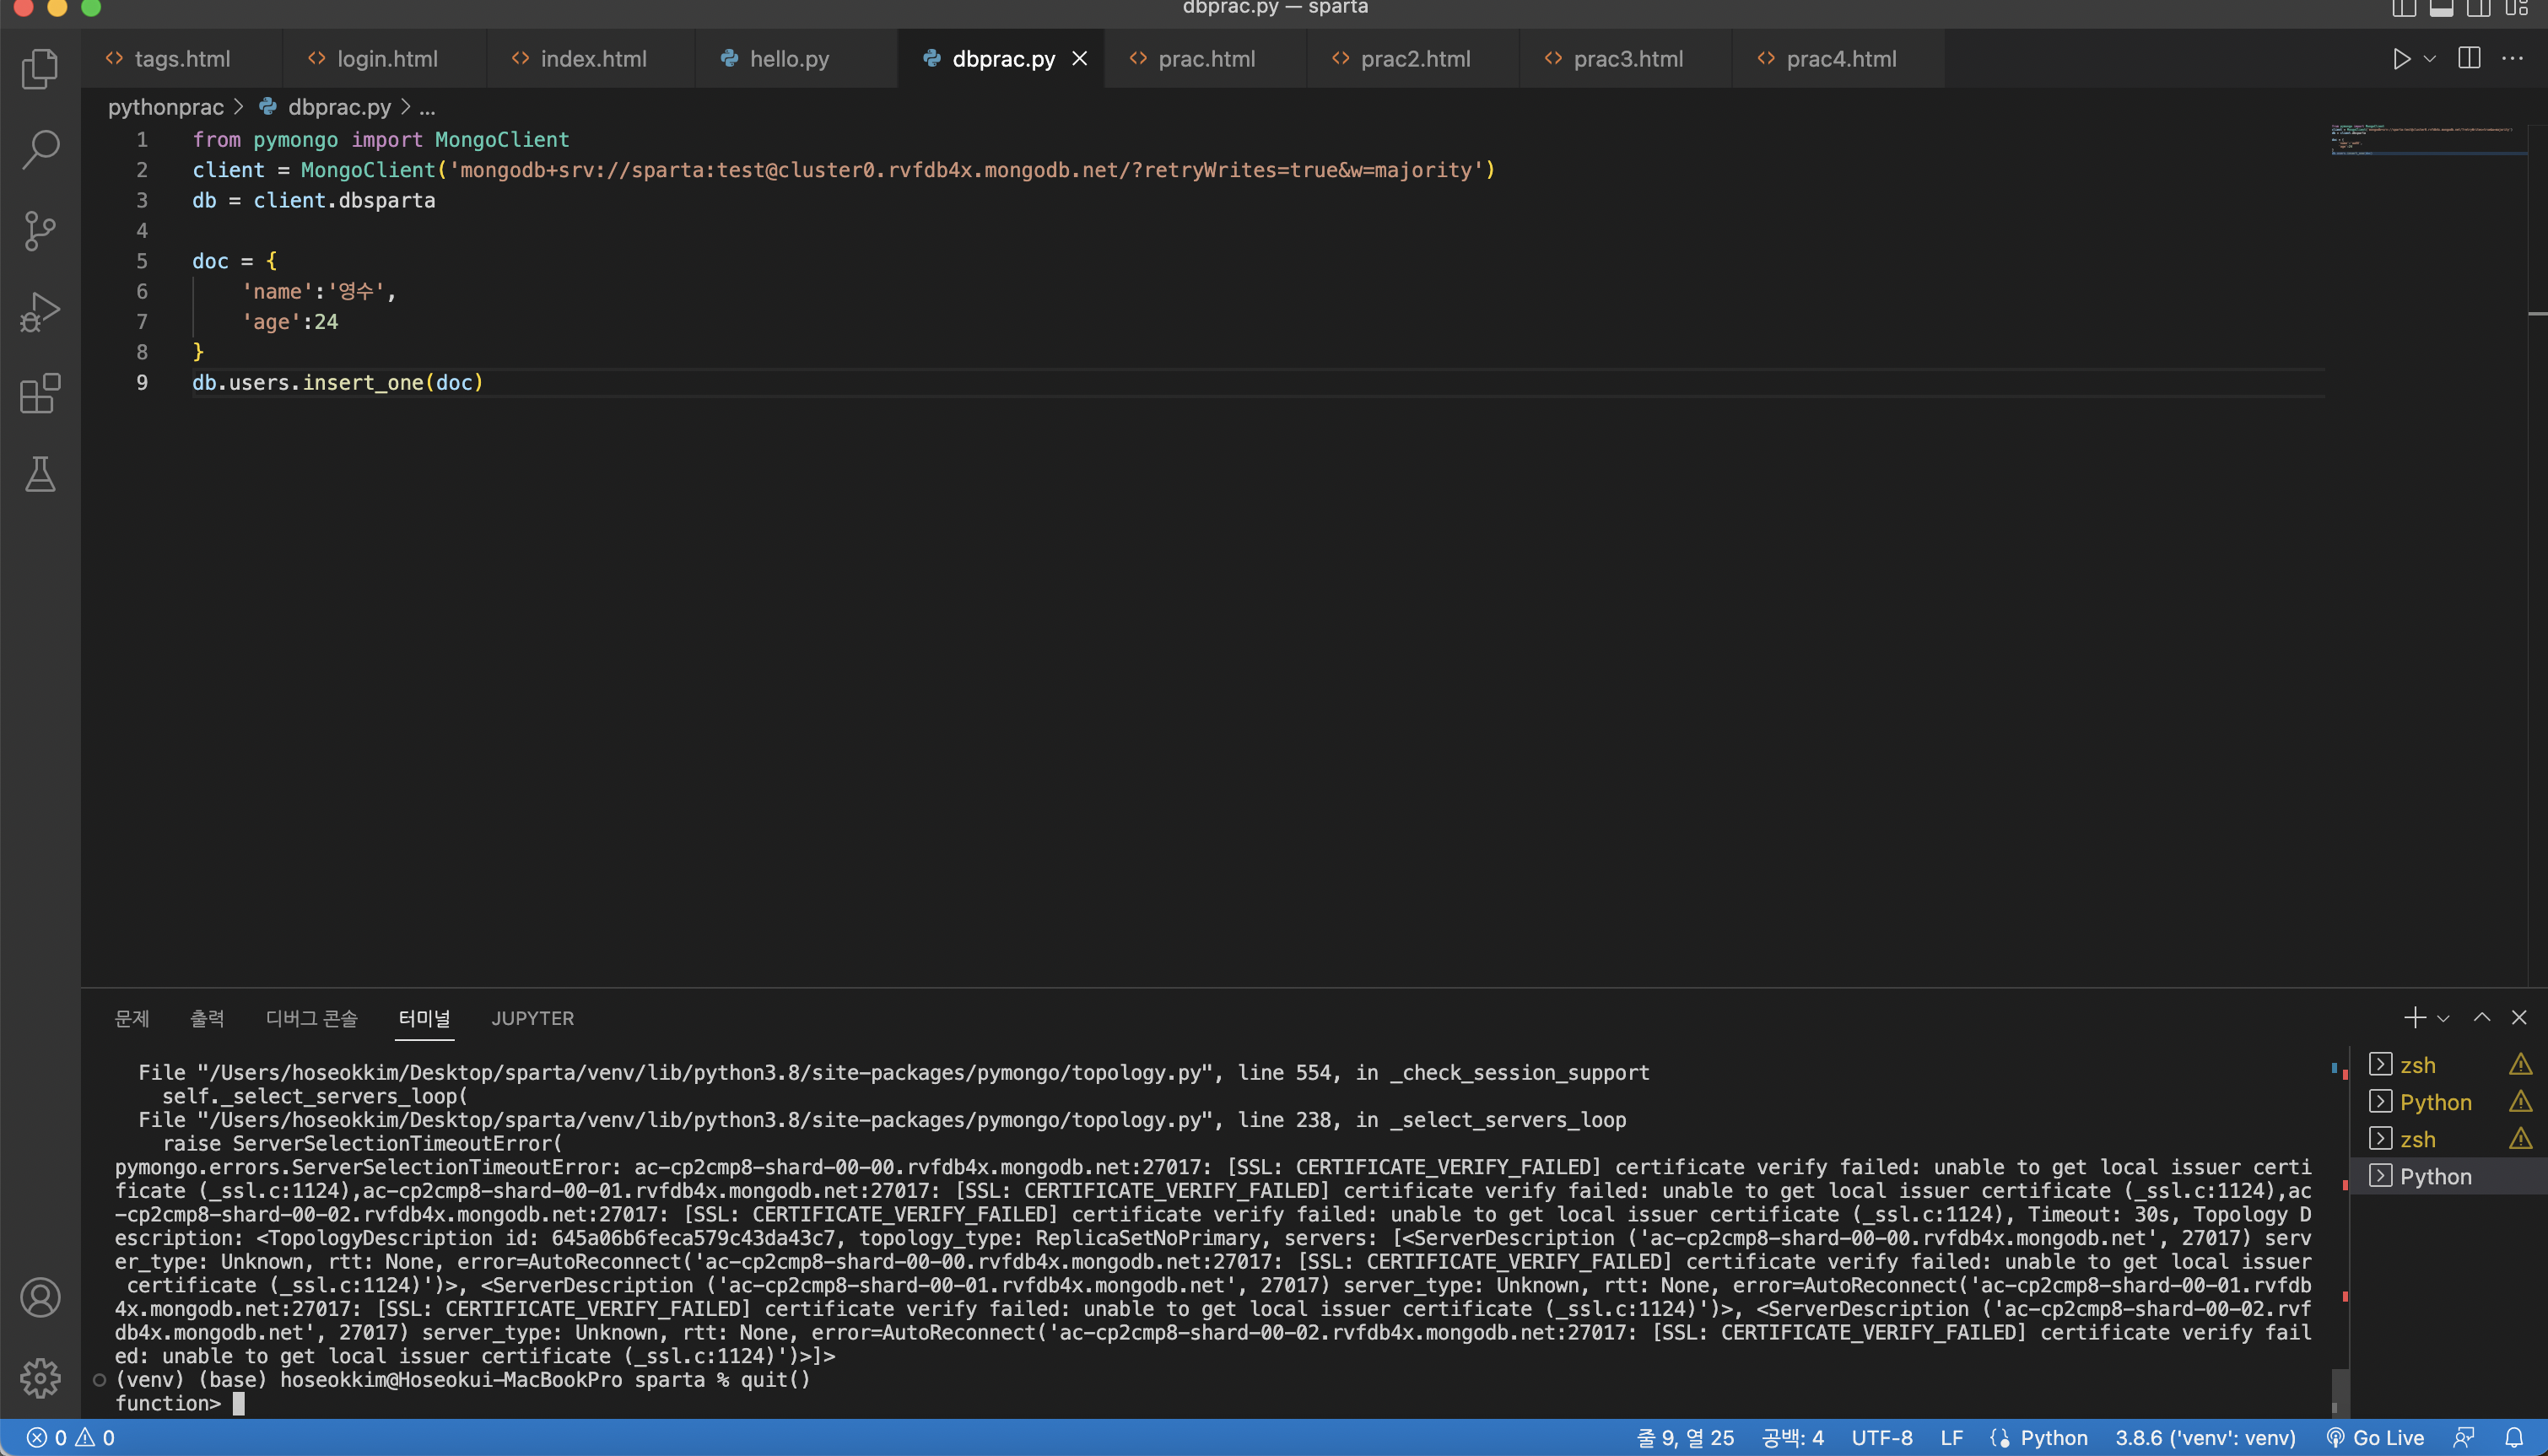Open the Customize Layout icon in the title bar
Screen dimensions: 2548x1456
[2517, 8]
